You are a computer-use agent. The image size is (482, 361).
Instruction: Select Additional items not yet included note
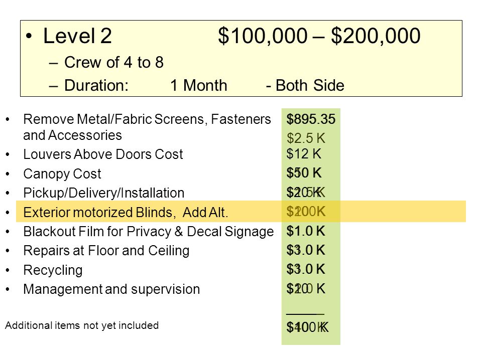[82, 325]
